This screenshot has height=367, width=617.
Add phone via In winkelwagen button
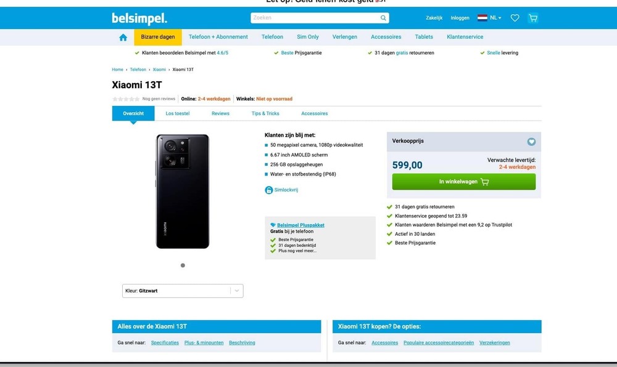coord(463,182)
